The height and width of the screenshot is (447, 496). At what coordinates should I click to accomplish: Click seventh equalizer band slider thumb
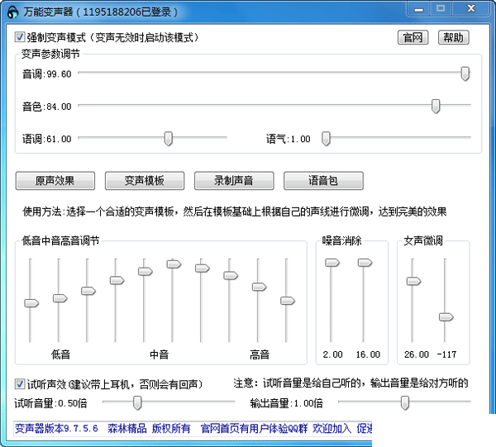(203, 269)
